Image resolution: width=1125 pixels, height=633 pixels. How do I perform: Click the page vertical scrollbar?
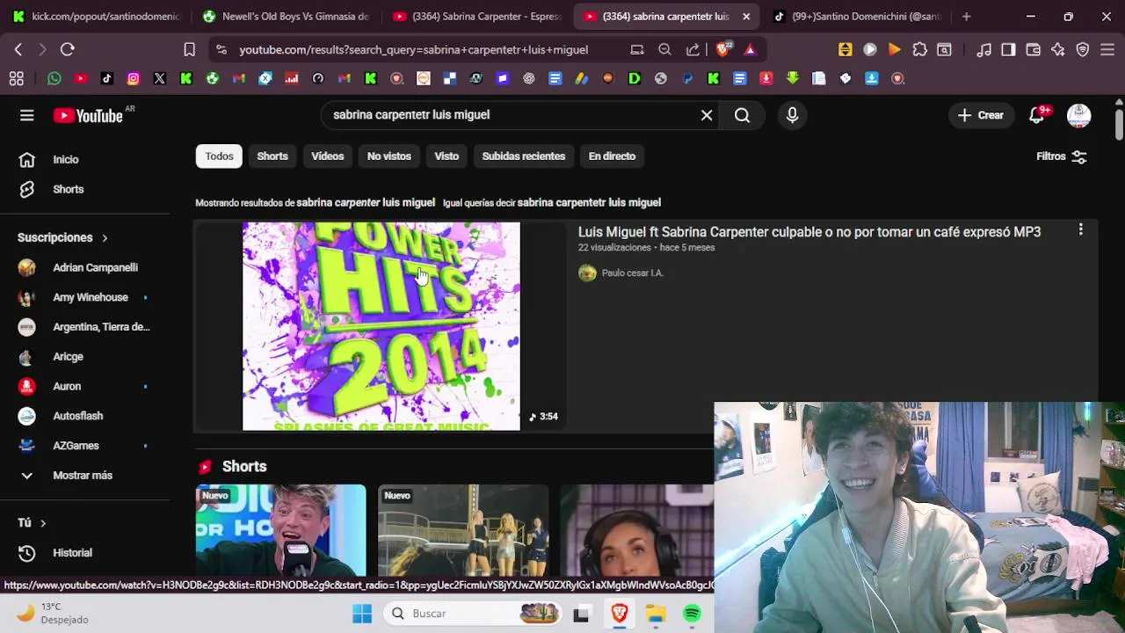point(1119,123)
